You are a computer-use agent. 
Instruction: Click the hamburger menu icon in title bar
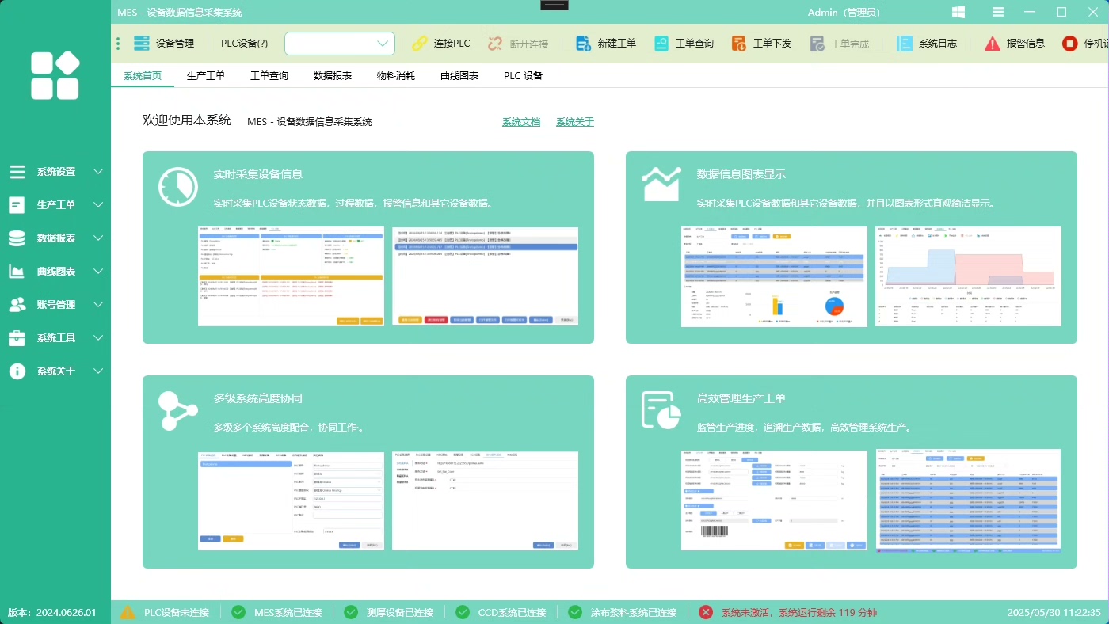[998, 12]
